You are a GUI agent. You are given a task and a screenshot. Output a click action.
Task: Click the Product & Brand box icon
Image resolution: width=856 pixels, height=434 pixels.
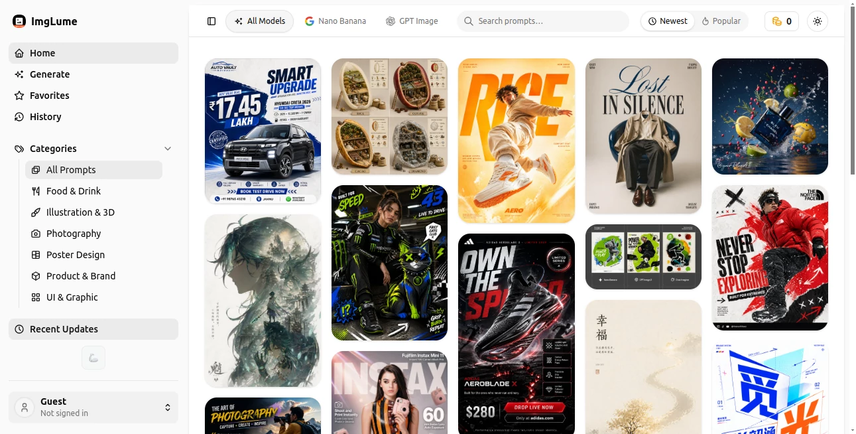coord(36,276)
